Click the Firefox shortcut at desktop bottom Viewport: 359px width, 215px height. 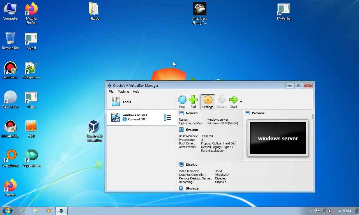10,188
